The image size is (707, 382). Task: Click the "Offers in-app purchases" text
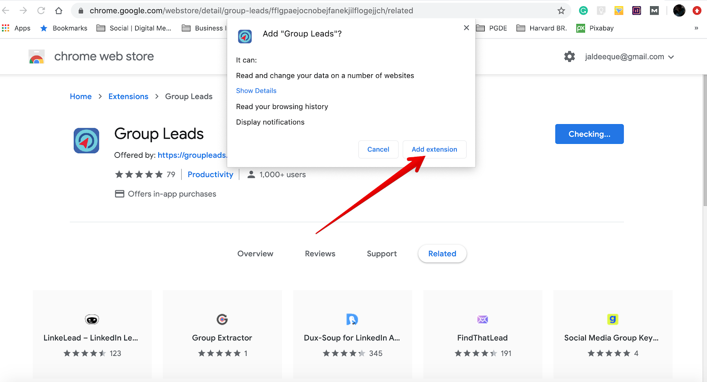click(x=172, y=194)
